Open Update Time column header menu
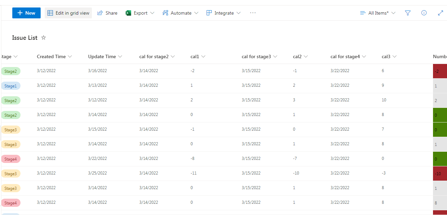Viewport: 447px width, 215px height. (x=105, y=56)
